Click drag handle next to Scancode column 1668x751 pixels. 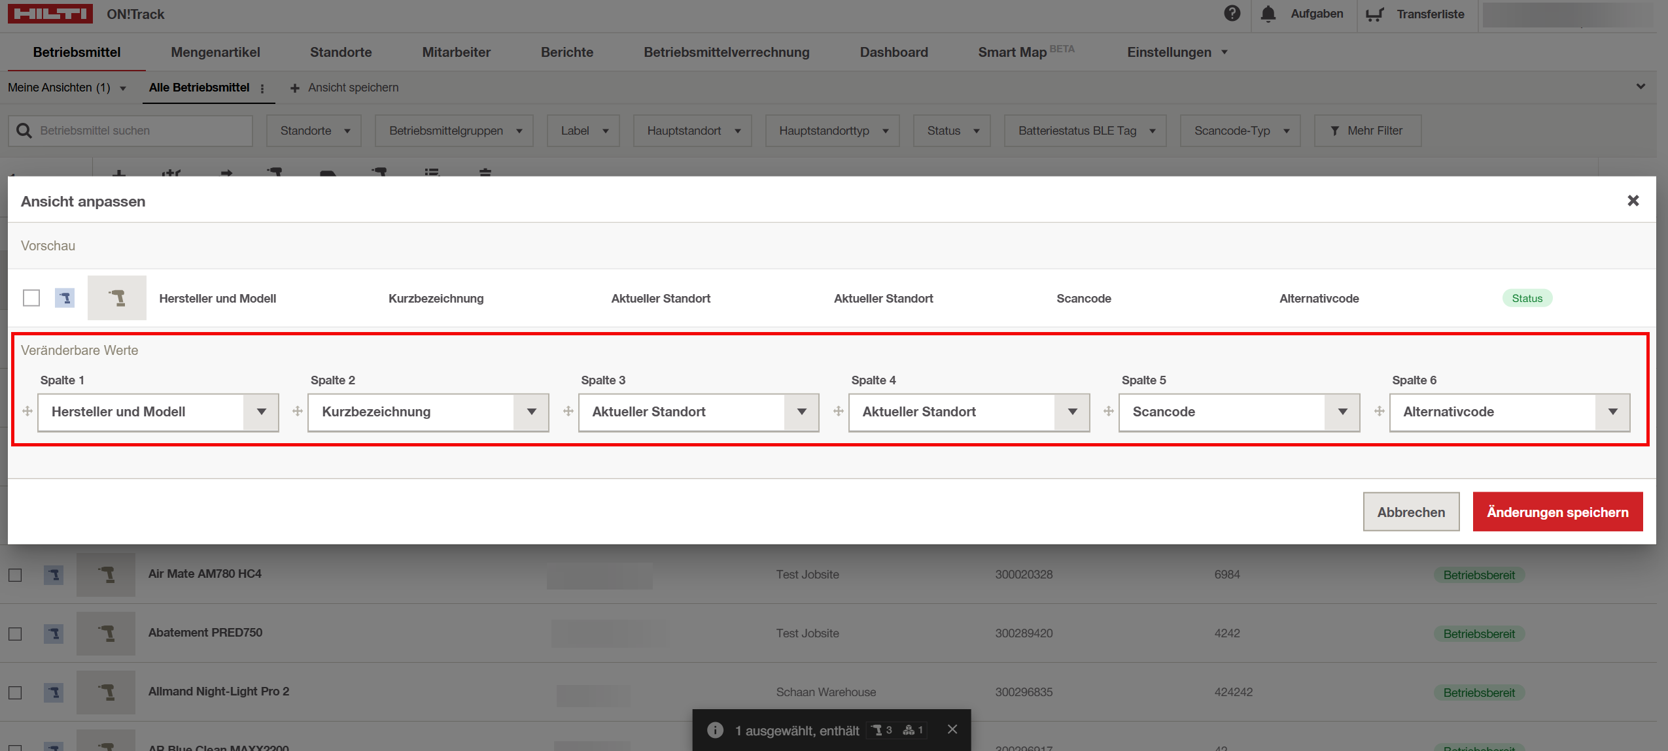click(1109, 411)
